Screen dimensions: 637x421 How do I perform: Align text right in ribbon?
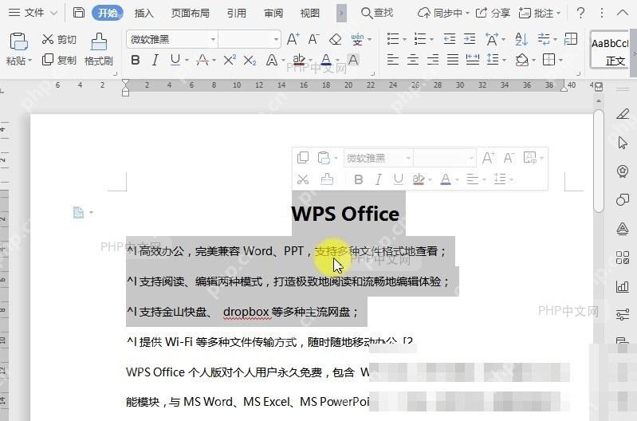(433, 60)
